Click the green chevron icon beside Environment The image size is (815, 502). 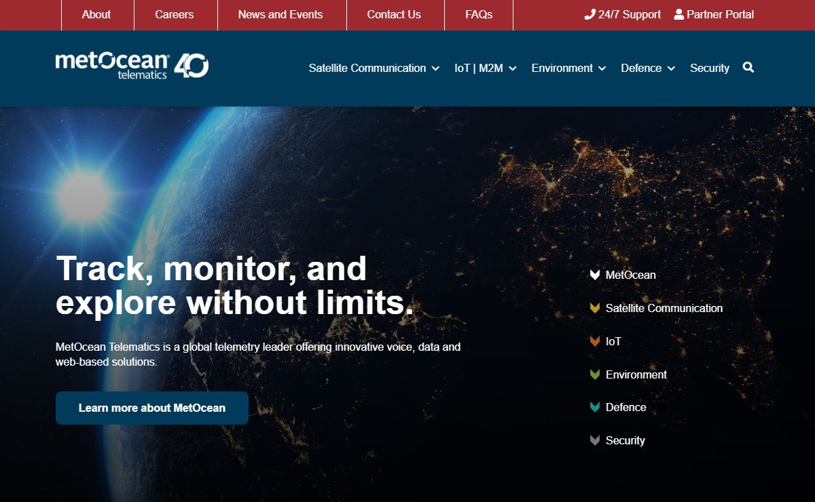(595, 374)
